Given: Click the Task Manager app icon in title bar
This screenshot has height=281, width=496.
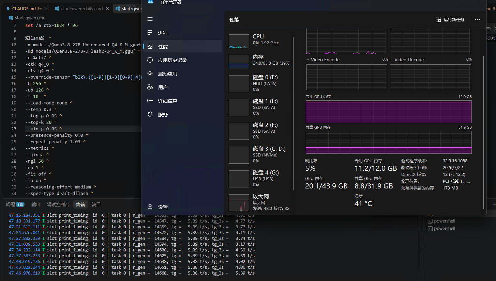Looking at the screenshot, I should [x=150, y=2].
